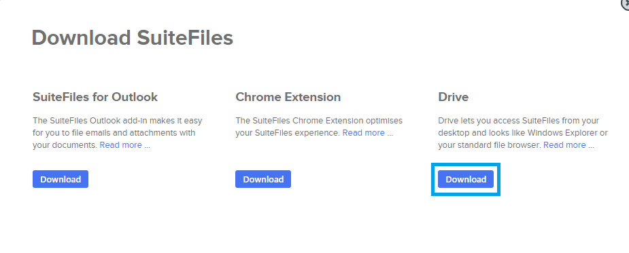Download SuiteFiles for Outlook add-in

click(x=60, y=179)
